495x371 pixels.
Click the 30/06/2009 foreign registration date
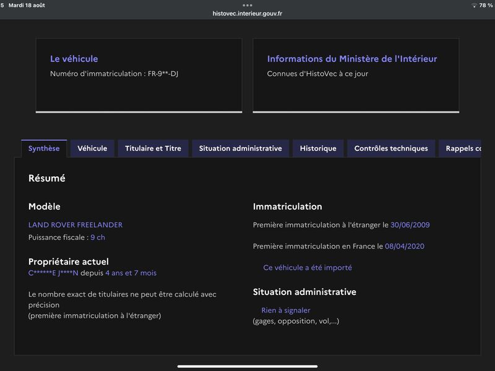click(x=410, y=225)
